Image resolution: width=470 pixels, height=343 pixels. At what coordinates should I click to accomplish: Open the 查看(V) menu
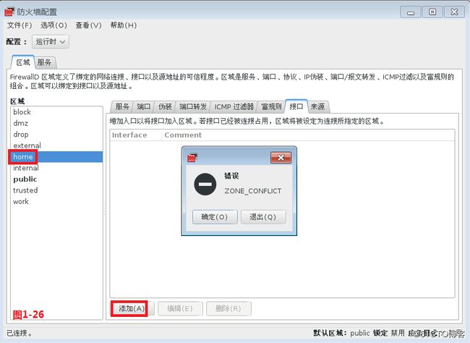88,25
